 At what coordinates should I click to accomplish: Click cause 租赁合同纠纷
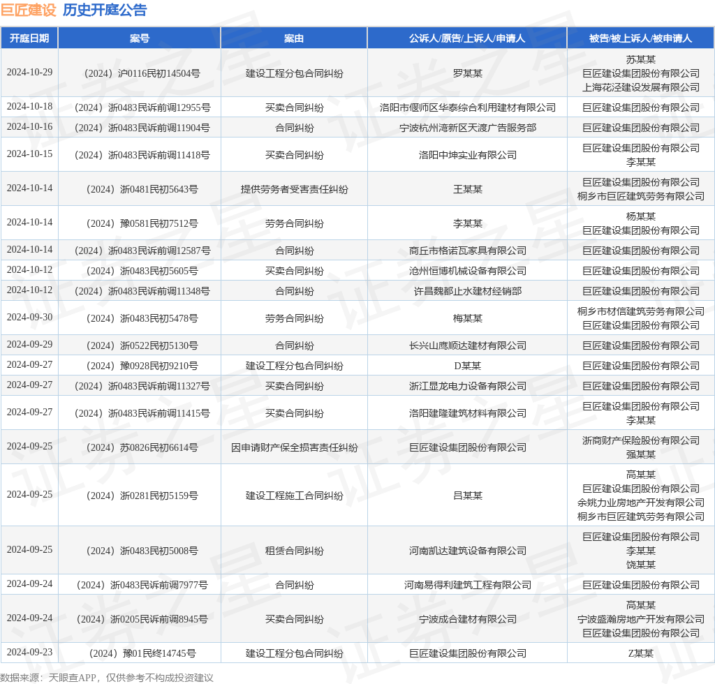pos(294,551)
